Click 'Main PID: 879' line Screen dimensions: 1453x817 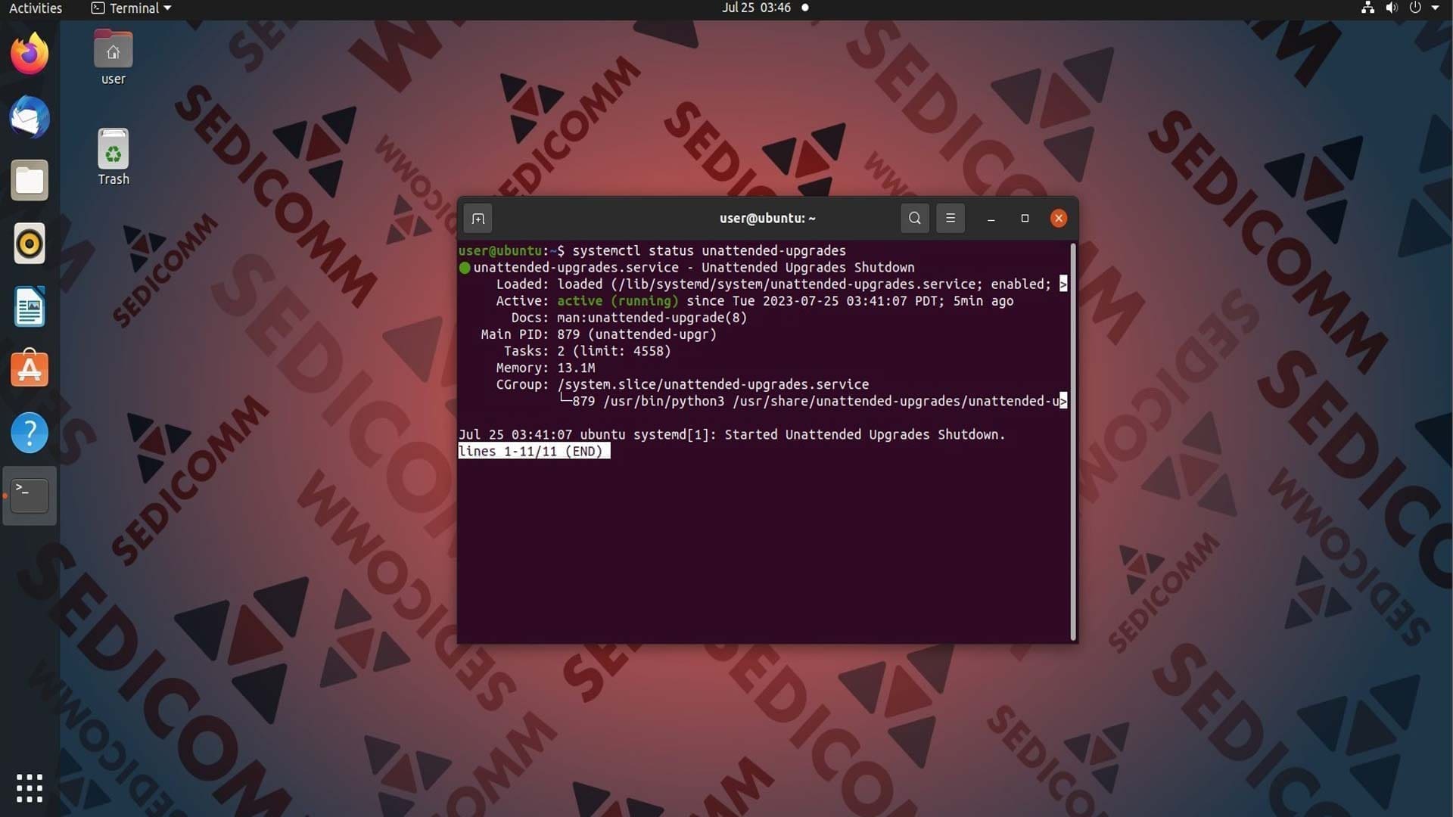click(599, 334)
